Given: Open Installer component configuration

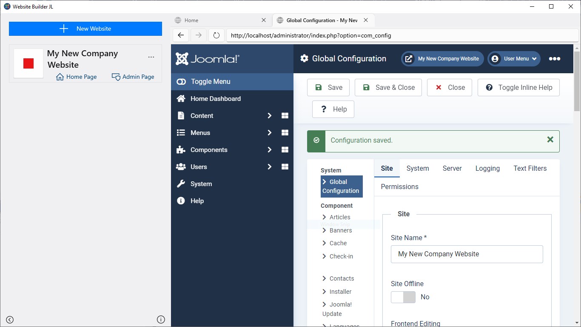Looking at the screenshot, I should coord(340,292).
